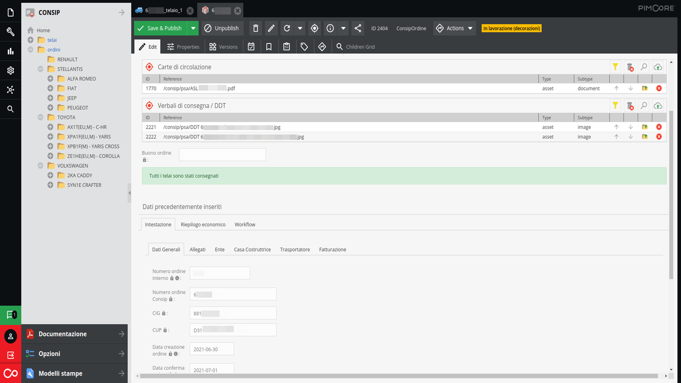
Task: Close the telaio_1 tab
Action: [190, 11]
